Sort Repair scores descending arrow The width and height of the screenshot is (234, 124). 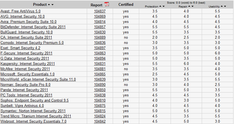pyautogui.click(x=192, y=6)
